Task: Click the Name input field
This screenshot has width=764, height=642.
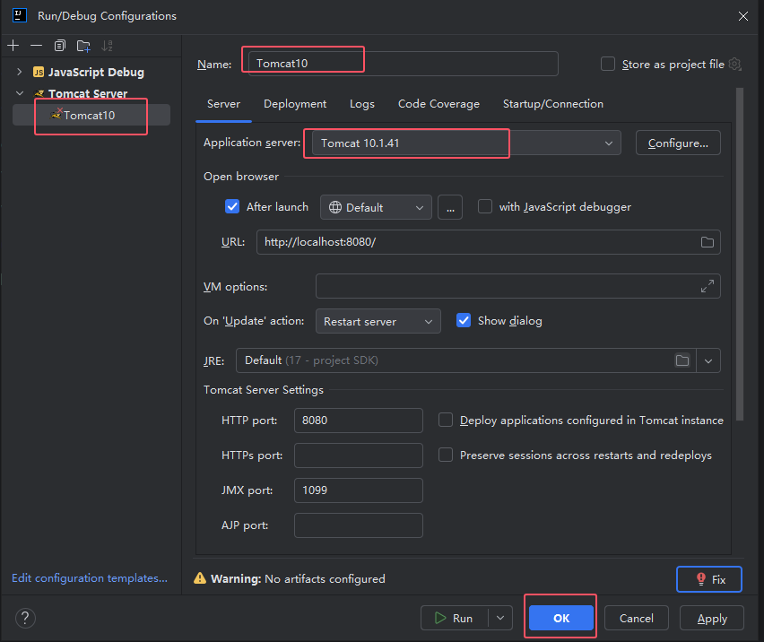Action: (403, 64)
